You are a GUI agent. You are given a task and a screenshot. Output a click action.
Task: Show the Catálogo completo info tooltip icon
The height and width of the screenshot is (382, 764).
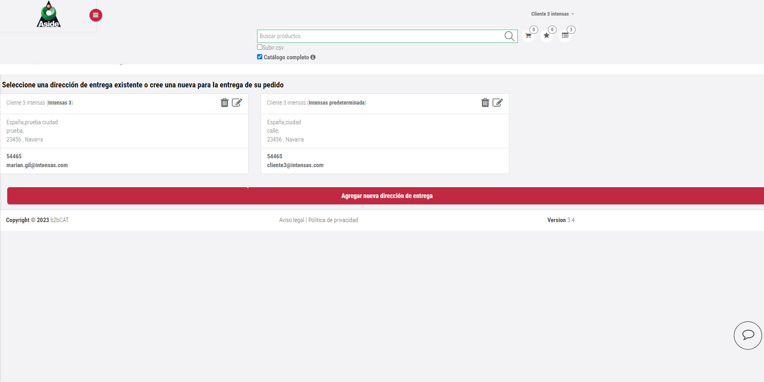pyautogui.click(x=313, y=57)
